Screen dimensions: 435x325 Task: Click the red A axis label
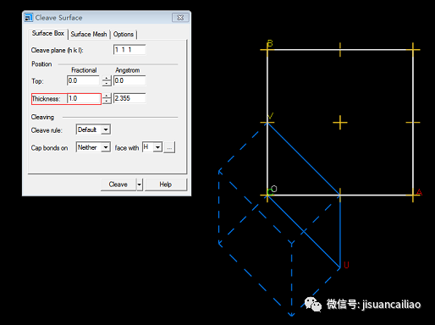419,192
